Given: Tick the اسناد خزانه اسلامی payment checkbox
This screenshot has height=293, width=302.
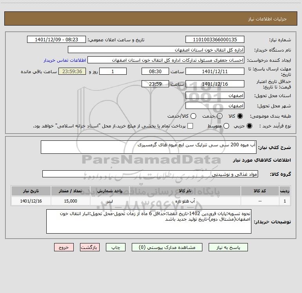Looking at the screenshot, I should point(190,126).
